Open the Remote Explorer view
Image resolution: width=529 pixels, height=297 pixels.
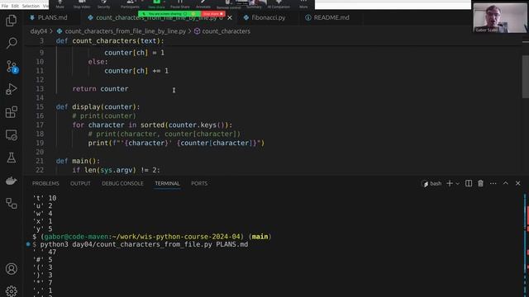(11, 135)
